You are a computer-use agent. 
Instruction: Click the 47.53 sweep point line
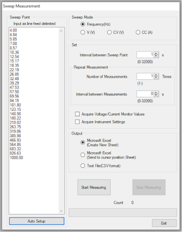click(x=14, y=87)
